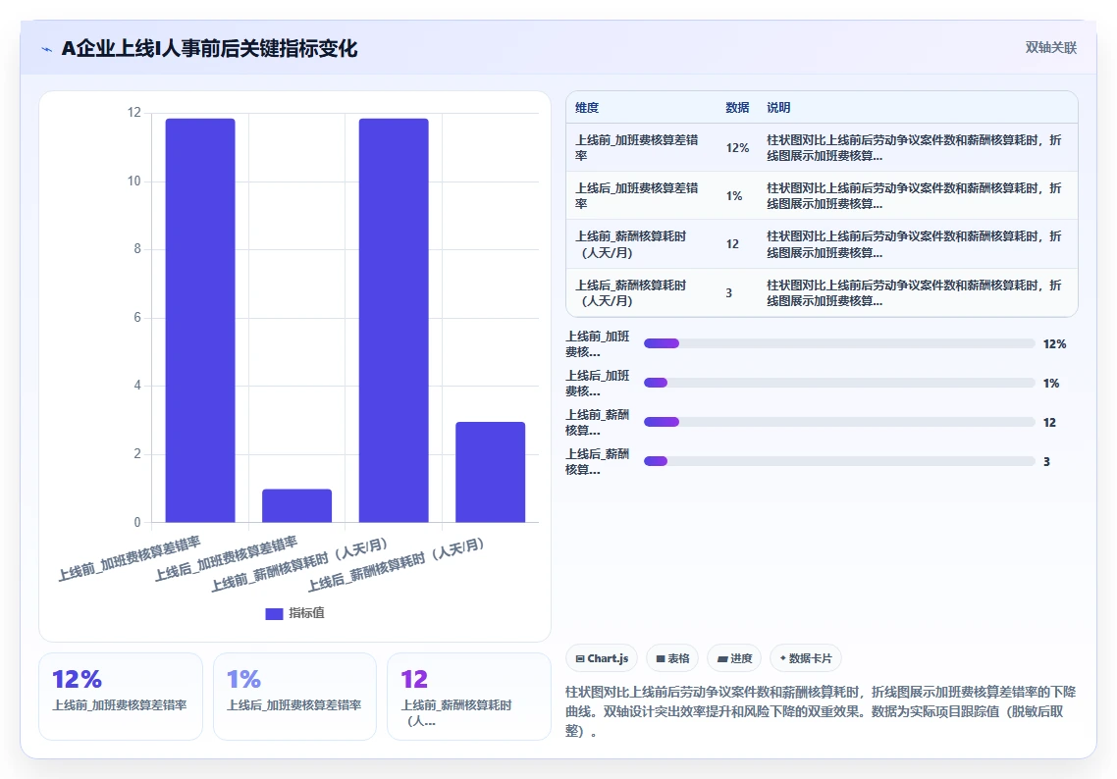1117x779 pixels.
Task: Click the 1% value in table
Action: [734, 196]
